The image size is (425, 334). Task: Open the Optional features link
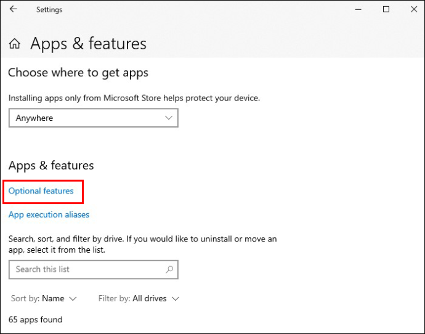point(41,191)
